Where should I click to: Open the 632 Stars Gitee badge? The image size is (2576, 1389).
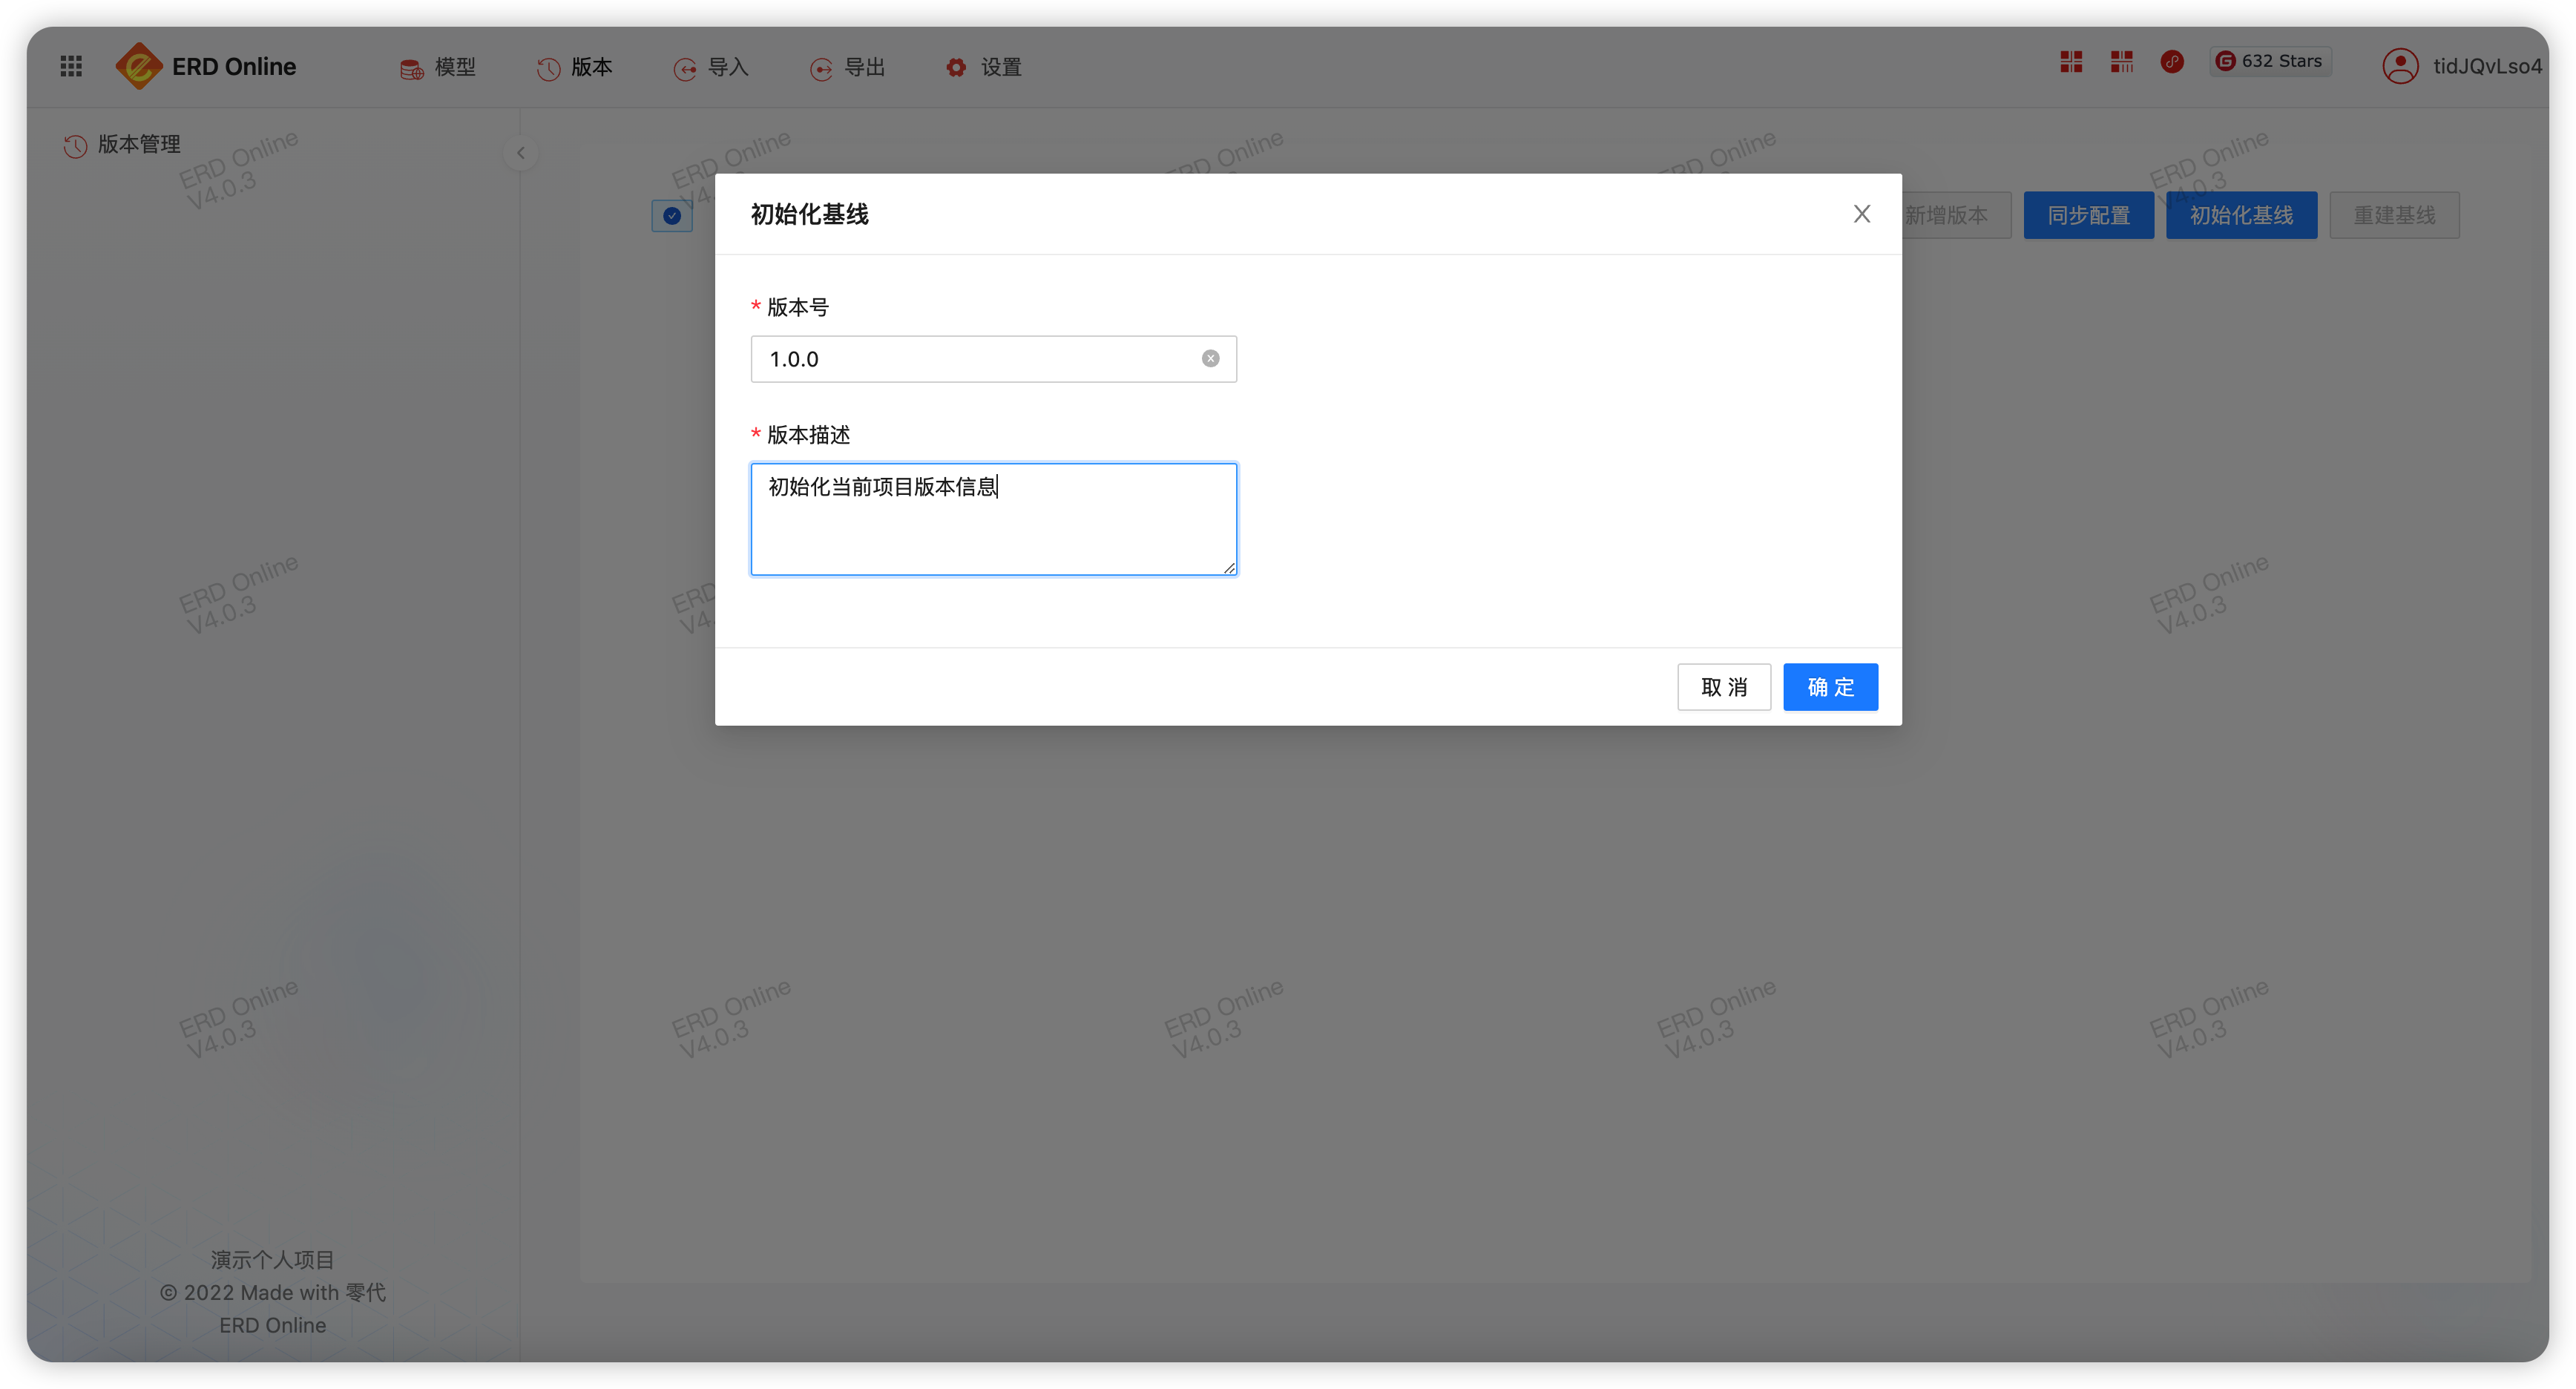pos(2270,61)
